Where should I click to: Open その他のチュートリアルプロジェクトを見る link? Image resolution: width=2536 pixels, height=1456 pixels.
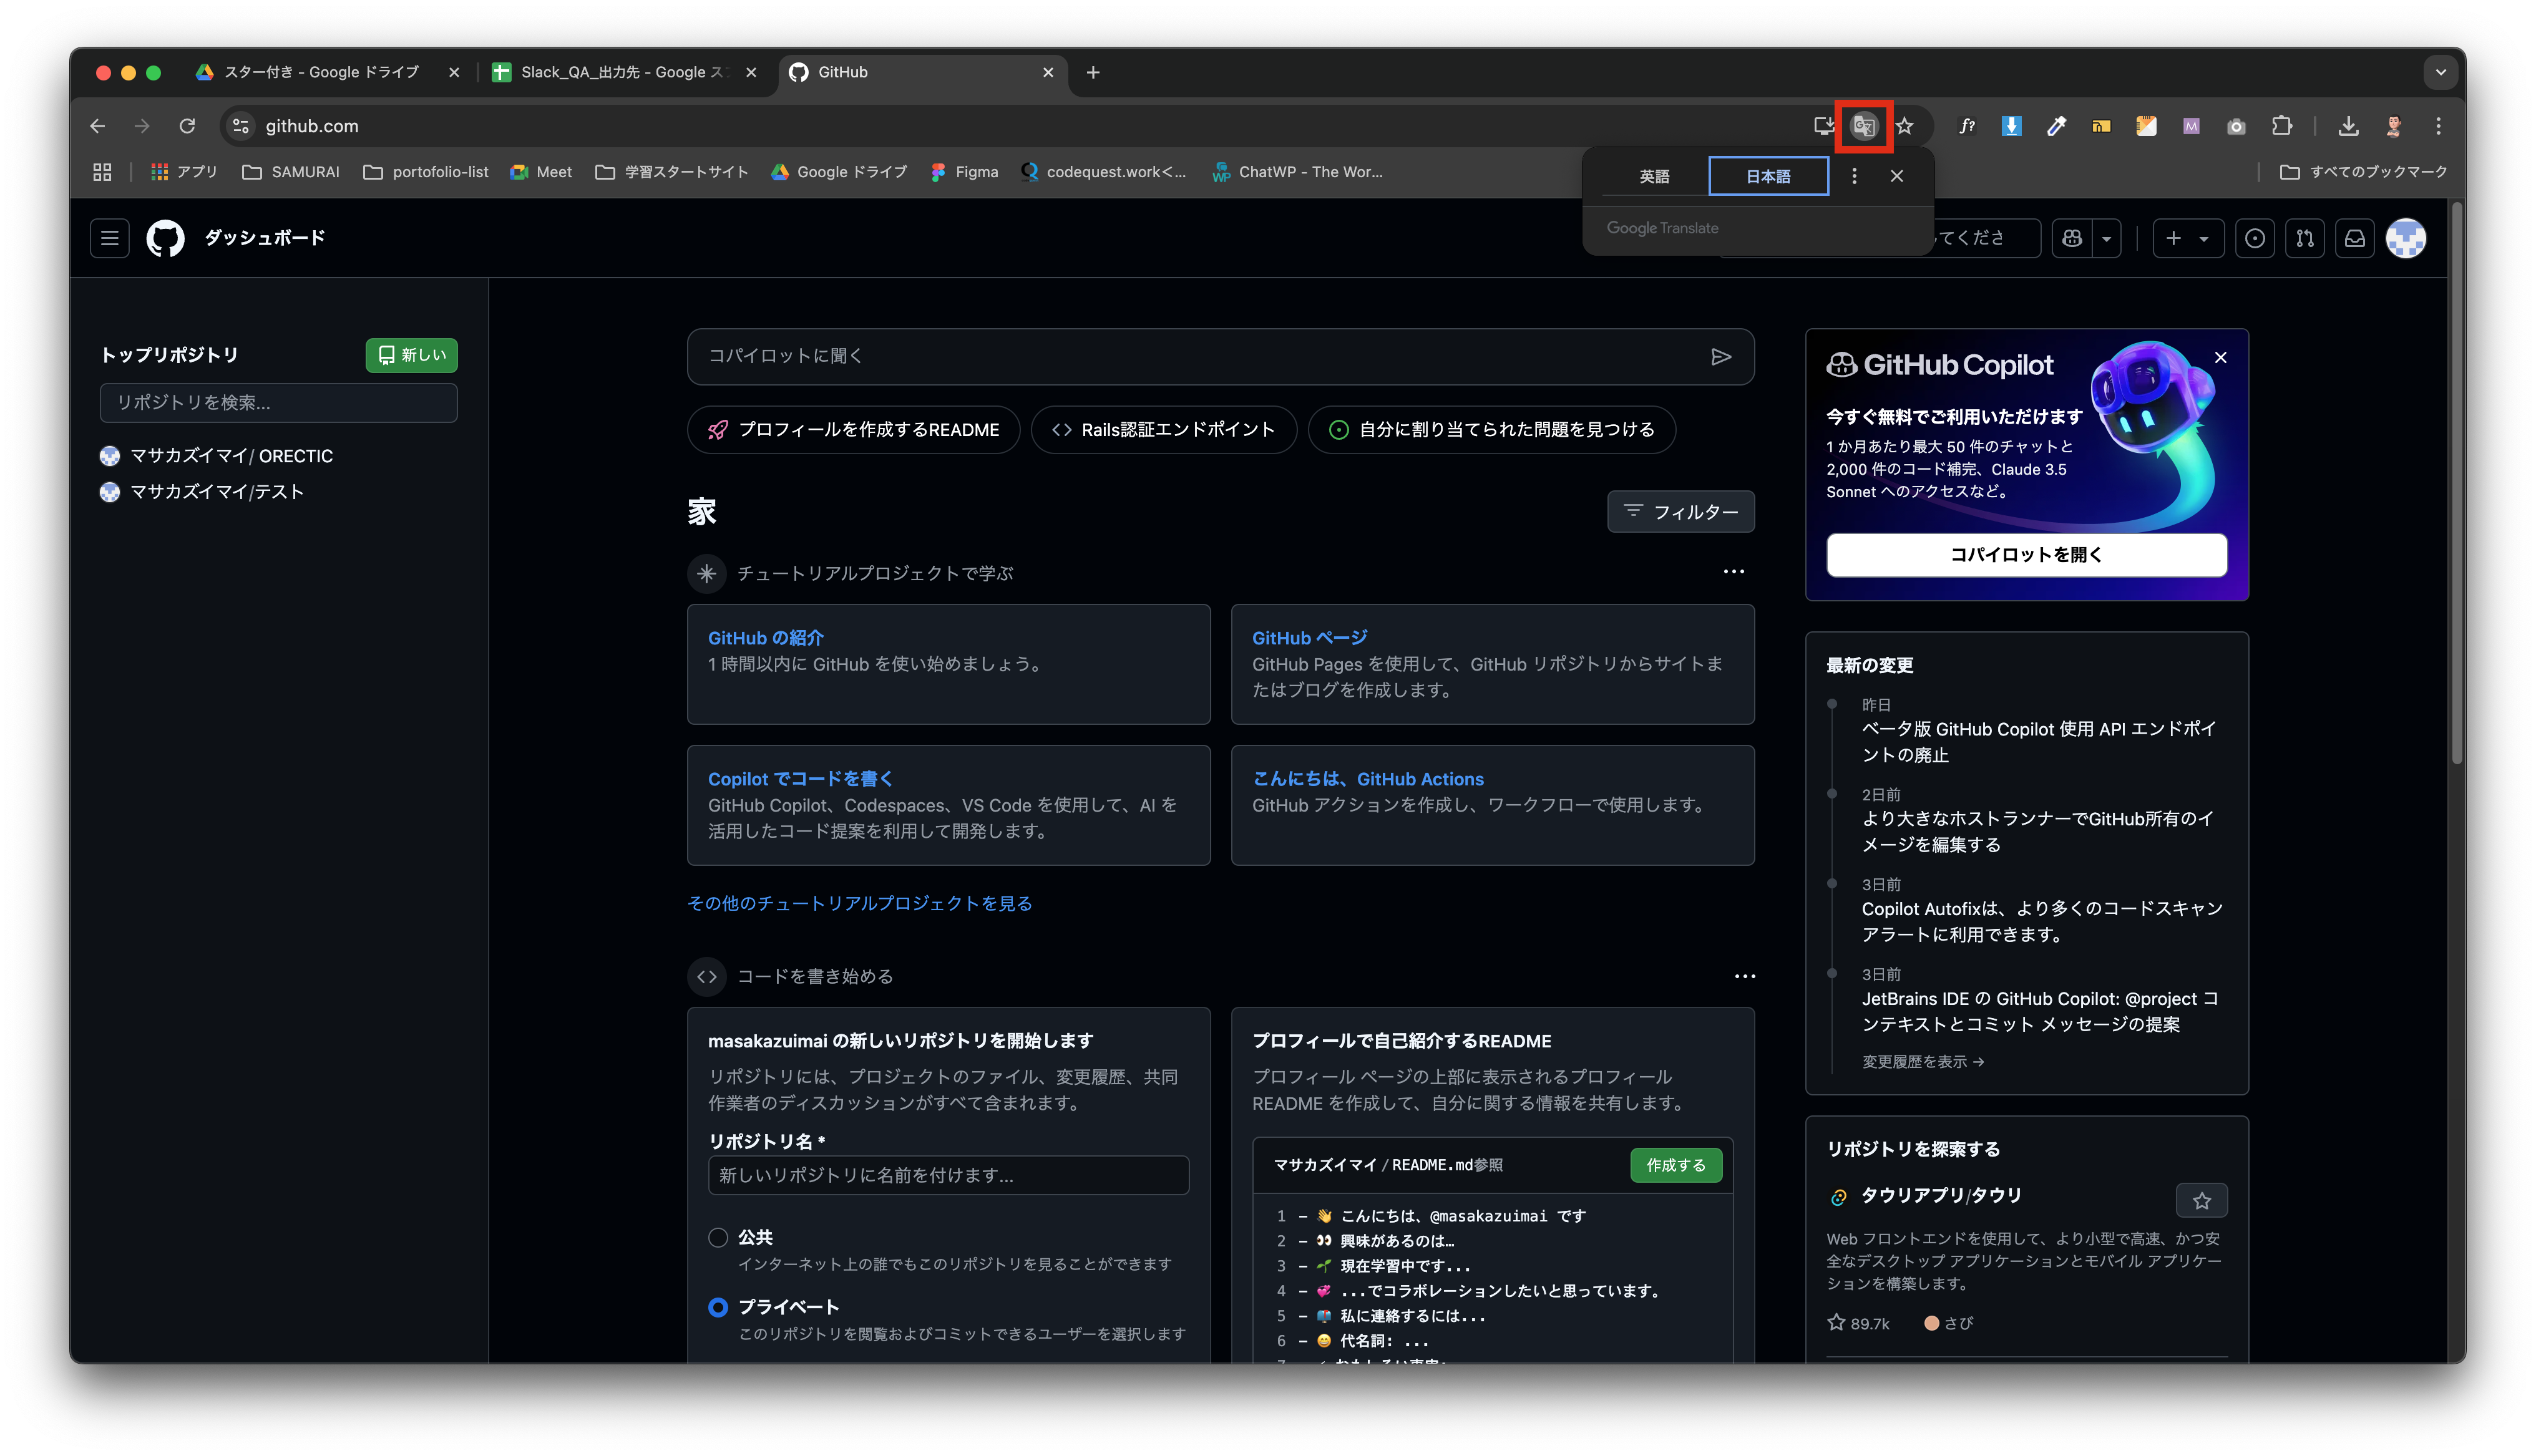[860, 903]
